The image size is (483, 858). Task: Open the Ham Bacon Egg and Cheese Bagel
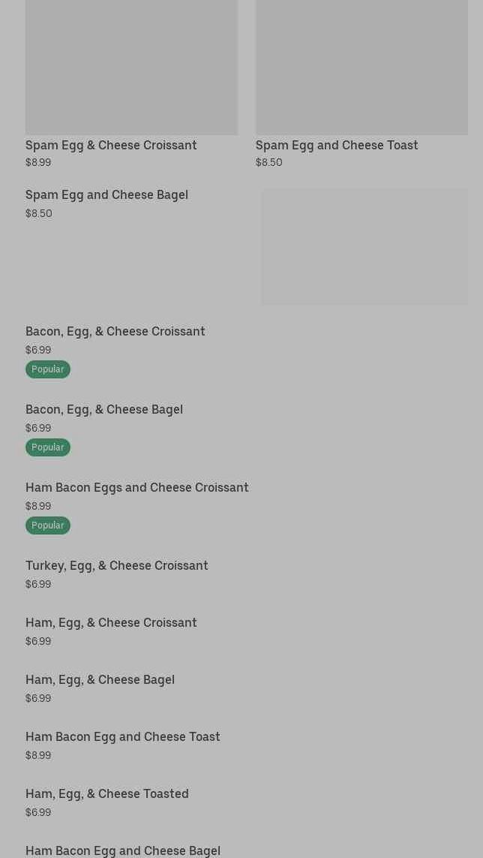[x=122, y=850]
